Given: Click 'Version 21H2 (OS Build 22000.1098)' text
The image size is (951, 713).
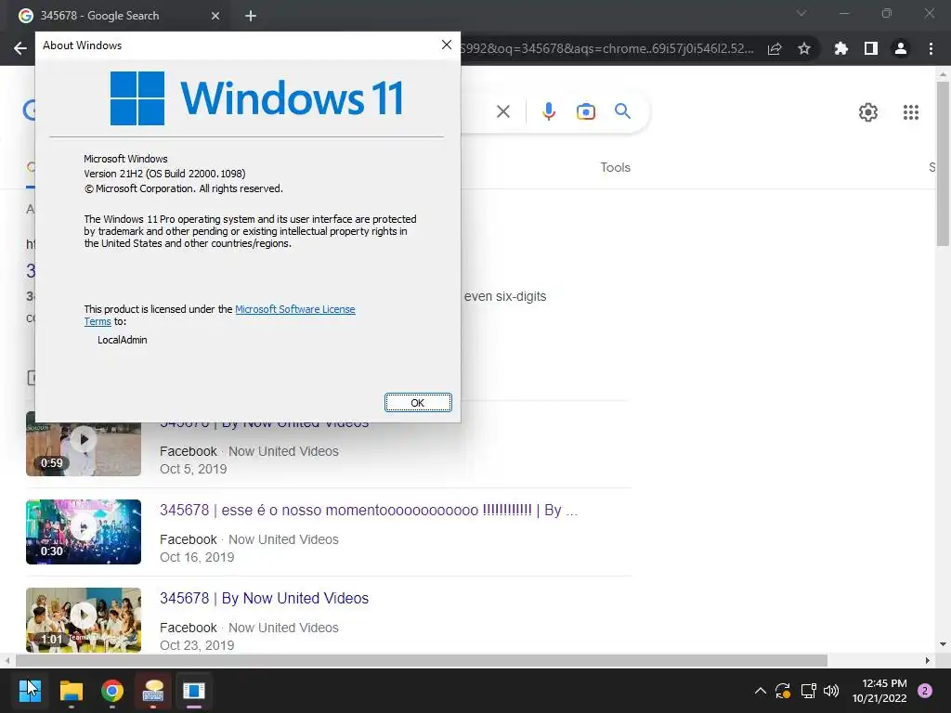Looking at the screenshot, I should point(164,174).
